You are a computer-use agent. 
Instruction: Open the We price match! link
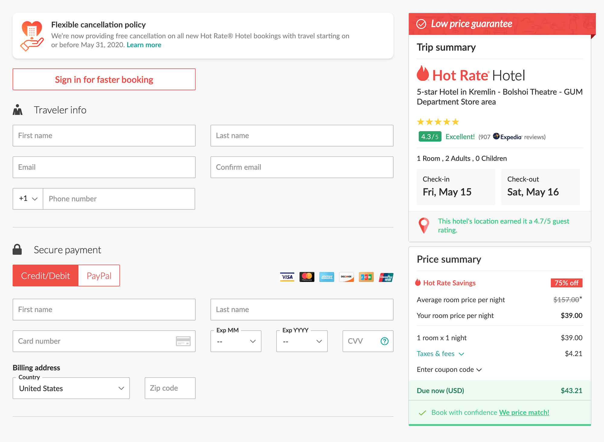(524, 412)
